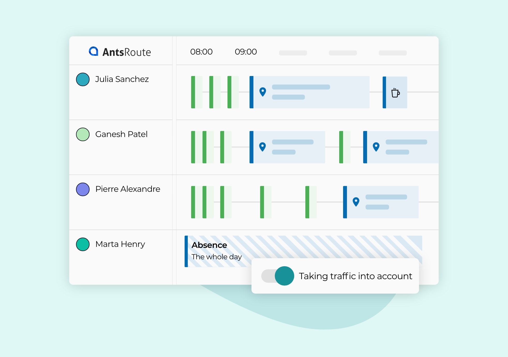The image size is (508, 357).
Task: Toggle the Taking traffic into account switch
Action: coord(278,276)
